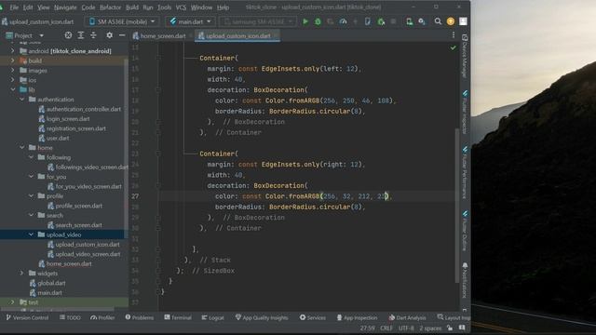Click the orange user account avatar icon
This screenshot has height=335, width=596.
pyautogui.click(x=451, y=21)
